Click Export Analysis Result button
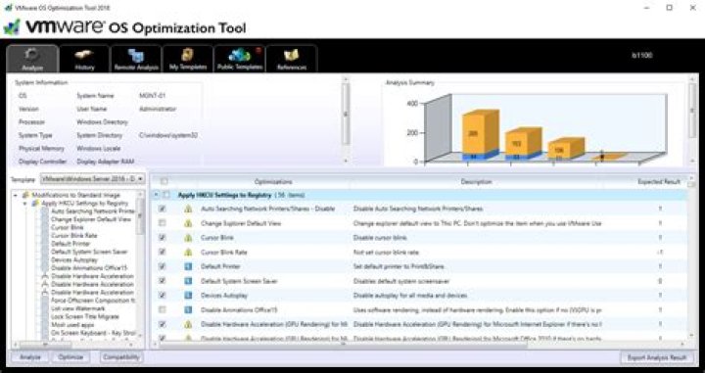The width and height of the screenshot is (705, 373). (657, 357)
